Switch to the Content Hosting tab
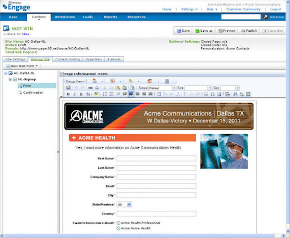 (67, 59)
